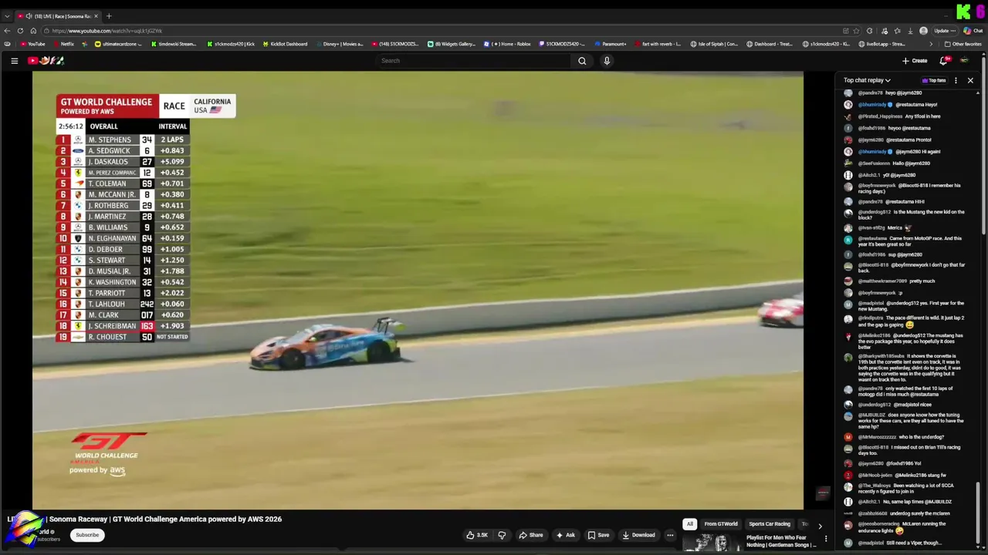
Task: Select the All recommendation chip
Action: [x=690, y=524]
